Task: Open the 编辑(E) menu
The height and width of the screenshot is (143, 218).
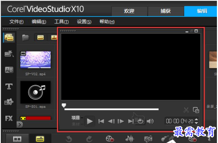Action: pyautogui.click(x=39, y=22)
